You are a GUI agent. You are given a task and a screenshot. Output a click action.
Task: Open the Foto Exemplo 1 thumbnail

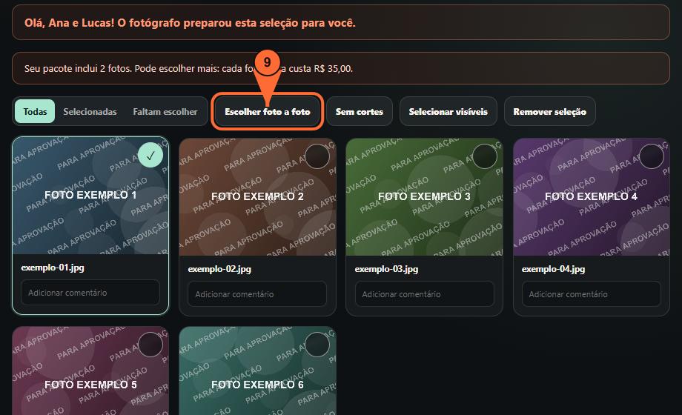(90, 196)
